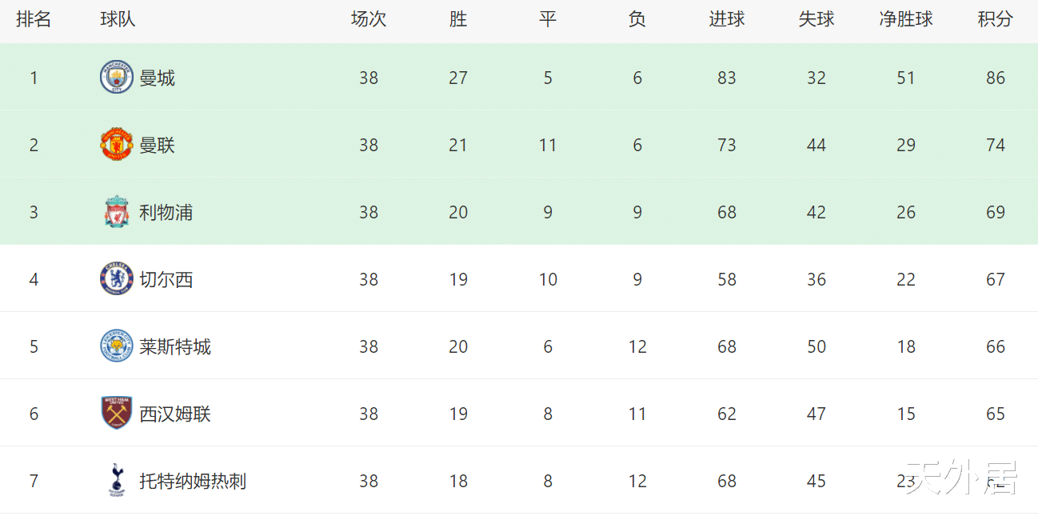Open the 曼城 team link
The width and height of the screenshot is (1038, 520).
(157, 78)
